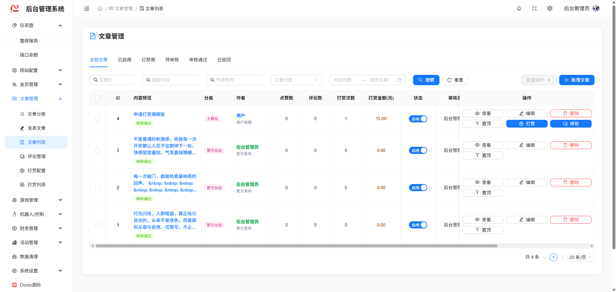Switch to the 已启用 tab
The width and height of the screenshot is (616, 292).
[x=125, y=60]
